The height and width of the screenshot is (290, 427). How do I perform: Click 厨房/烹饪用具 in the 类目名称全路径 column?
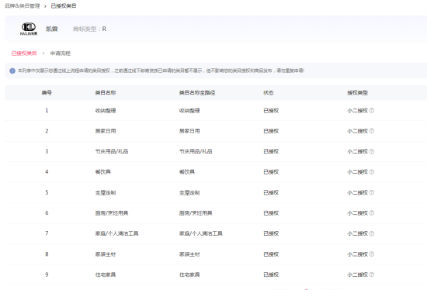tap(196, 213)
